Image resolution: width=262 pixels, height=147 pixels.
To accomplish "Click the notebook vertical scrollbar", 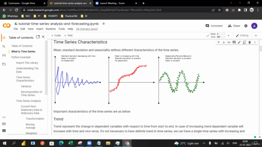I will [260, 48].
